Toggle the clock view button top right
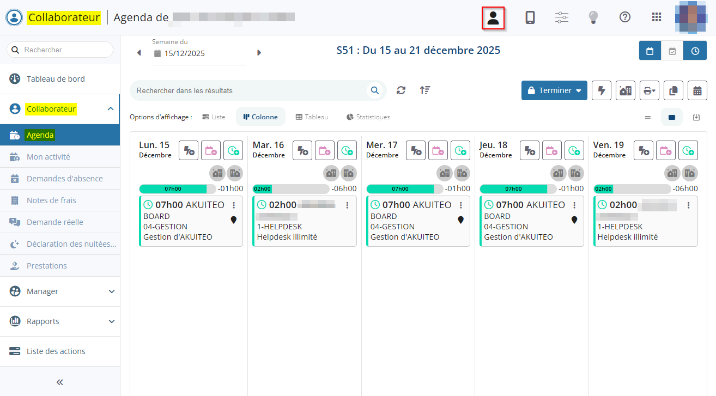 tap(695, 51)
